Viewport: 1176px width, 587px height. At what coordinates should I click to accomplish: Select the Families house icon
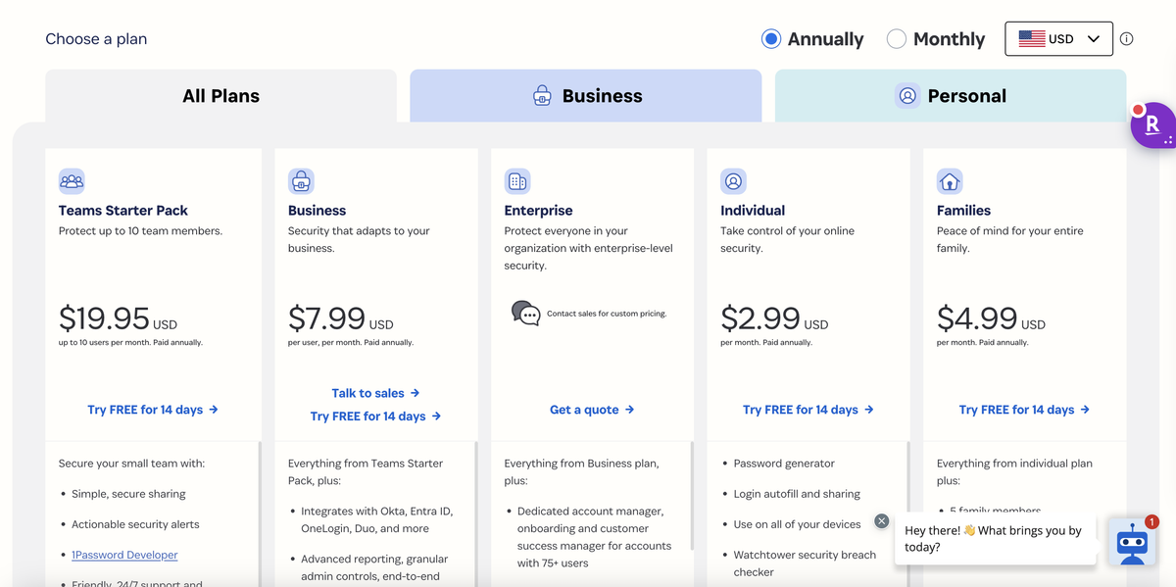pos(949,180)
